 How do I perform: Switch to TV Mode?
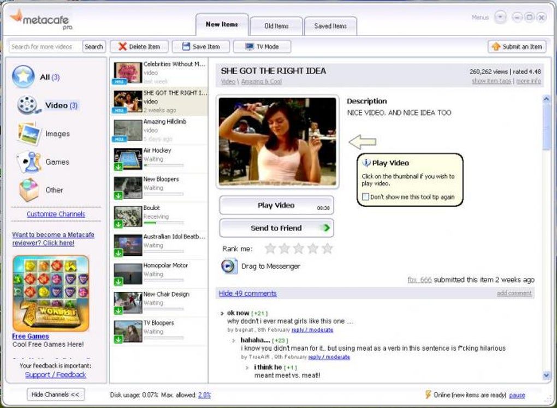(262, 46)
